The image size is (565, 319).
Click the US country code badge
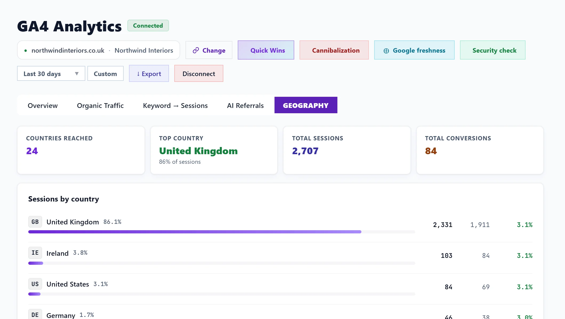35,284
